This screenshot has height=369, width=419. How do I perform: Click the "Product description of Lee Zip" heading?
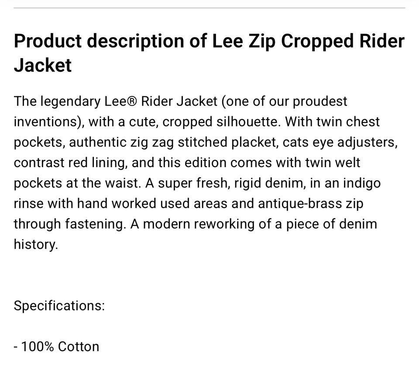click(x=209, y=53)
